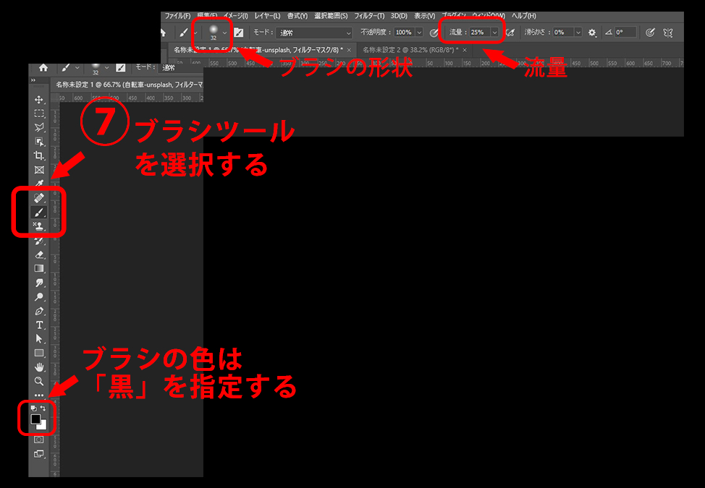Toggle pressure for opacity beside 不透明度
Screen dimensions: 705x488
click(x=434, y=33)
